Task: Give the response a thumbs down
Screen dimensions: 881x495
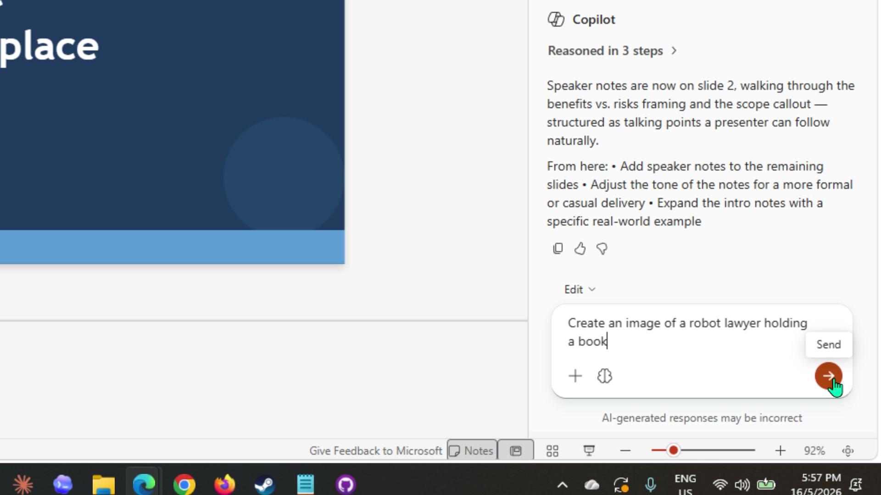Action: tap(602, 248)
